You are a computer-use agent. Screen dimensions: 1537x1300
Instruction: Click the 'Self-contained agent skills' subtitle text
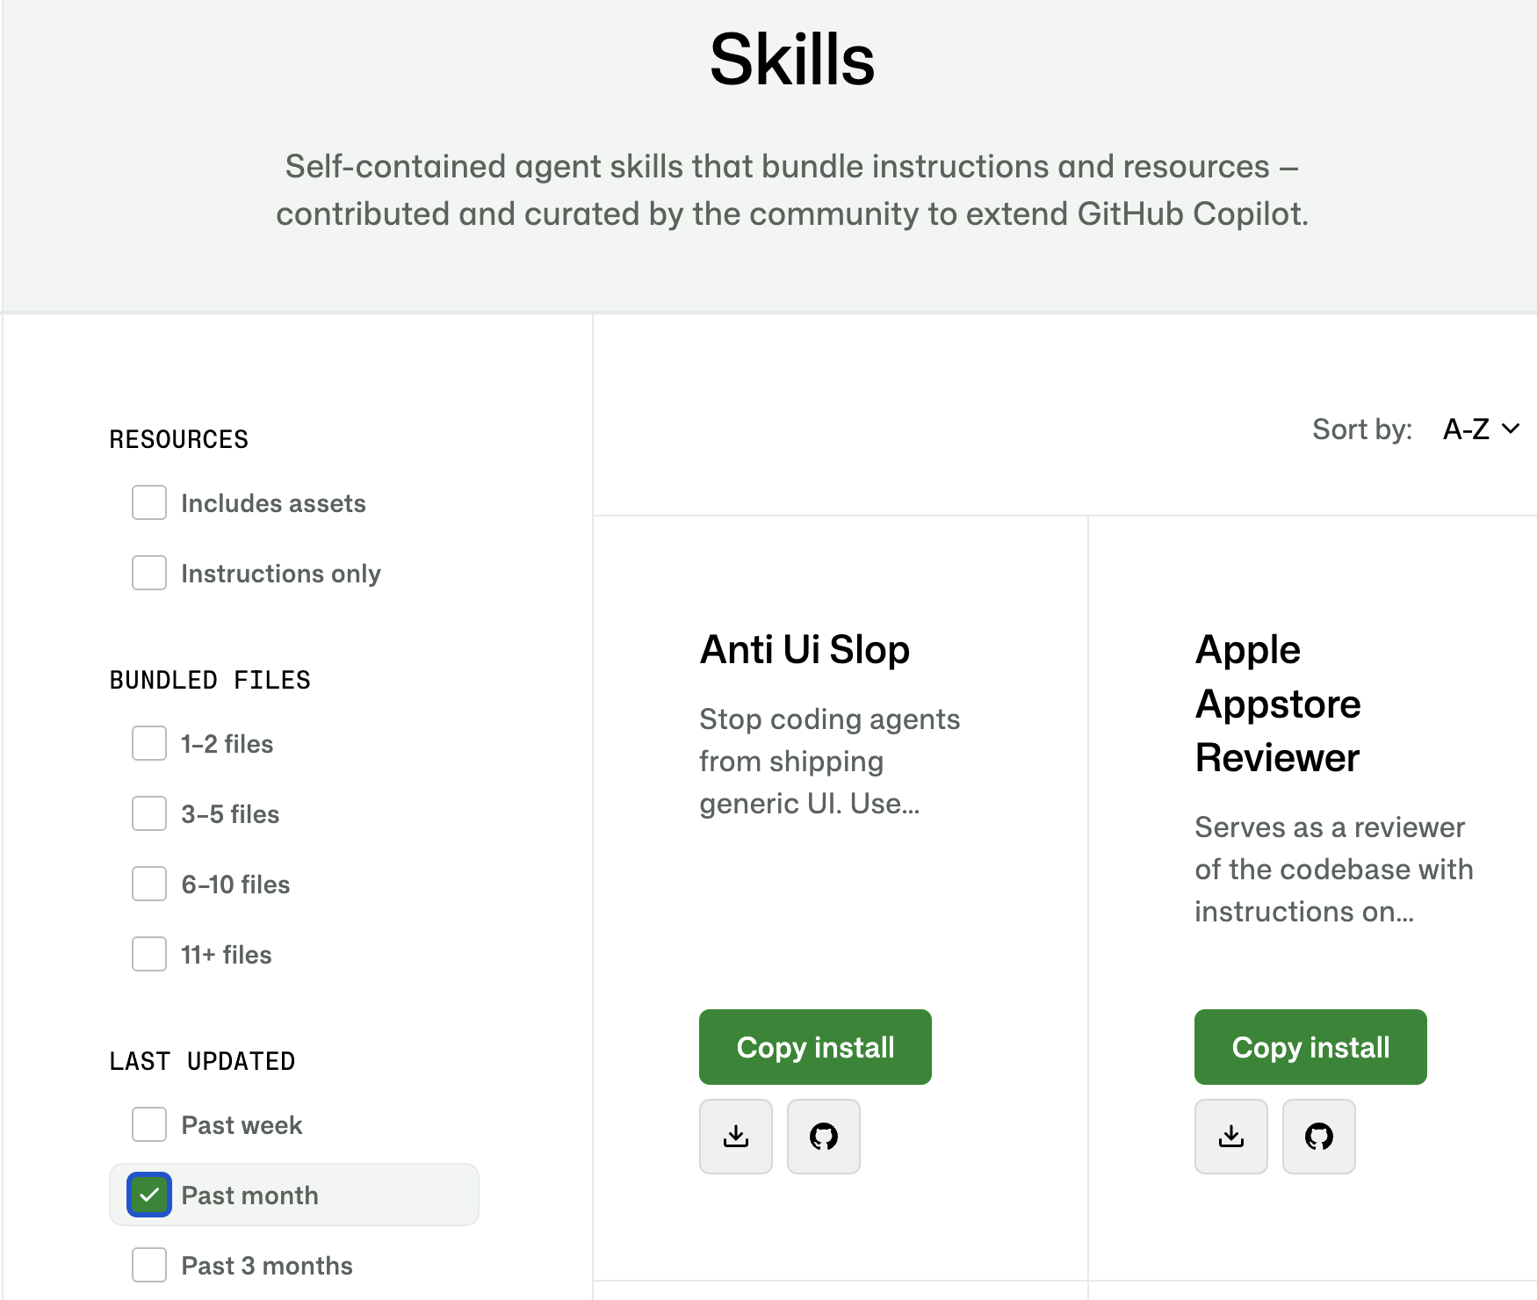pos(792,190)
